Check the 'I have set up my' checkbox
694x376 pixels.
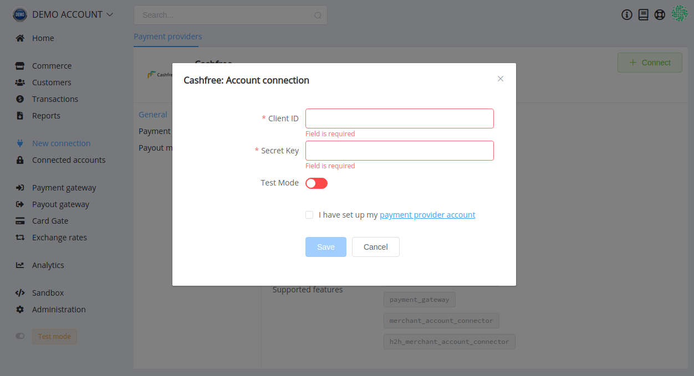[x=309, y=215]
